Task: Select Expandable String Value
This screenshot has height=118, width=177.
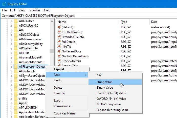Action: click(115, 110)
